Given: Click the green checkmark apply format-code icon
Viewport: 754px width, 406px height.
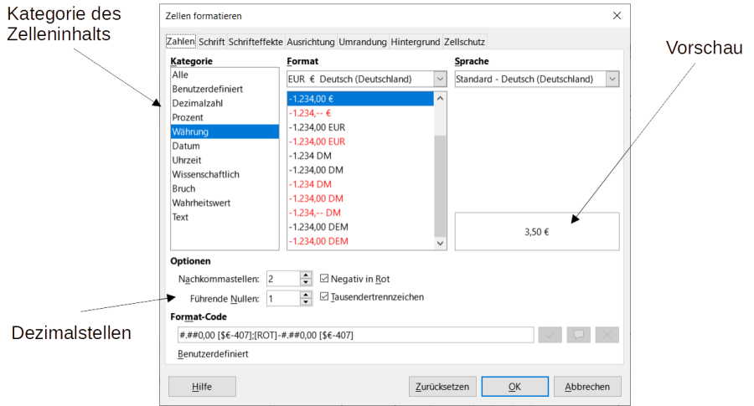Looking at the screenshot, I should point(550,335).
